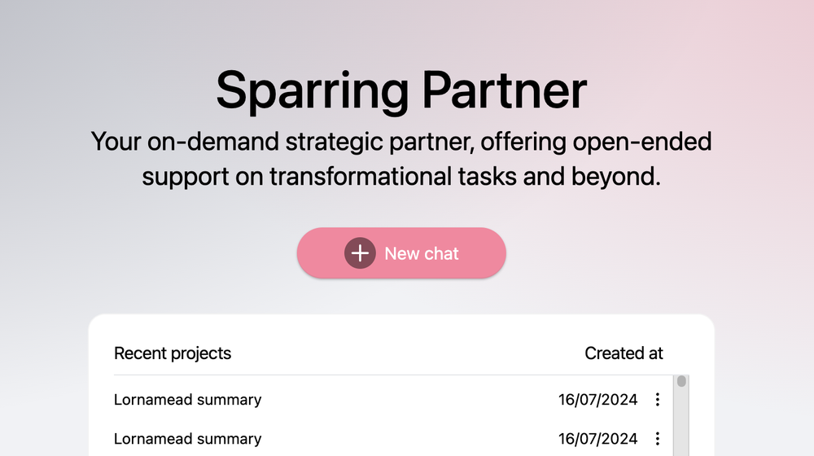Click the first row's 16/07/2024 date

(x=597, y=400)
